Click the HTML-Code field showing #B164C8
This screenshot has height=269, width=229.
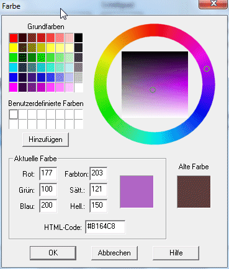(106, 227)
